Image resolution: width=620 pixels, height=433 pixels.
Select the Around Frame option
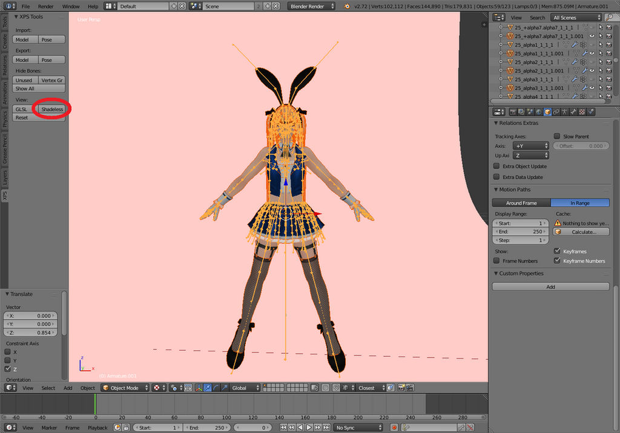click(521, 203)
